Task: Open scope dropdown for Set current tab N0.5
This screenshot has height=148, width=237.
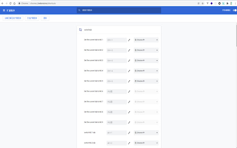Action: point(146,81)
